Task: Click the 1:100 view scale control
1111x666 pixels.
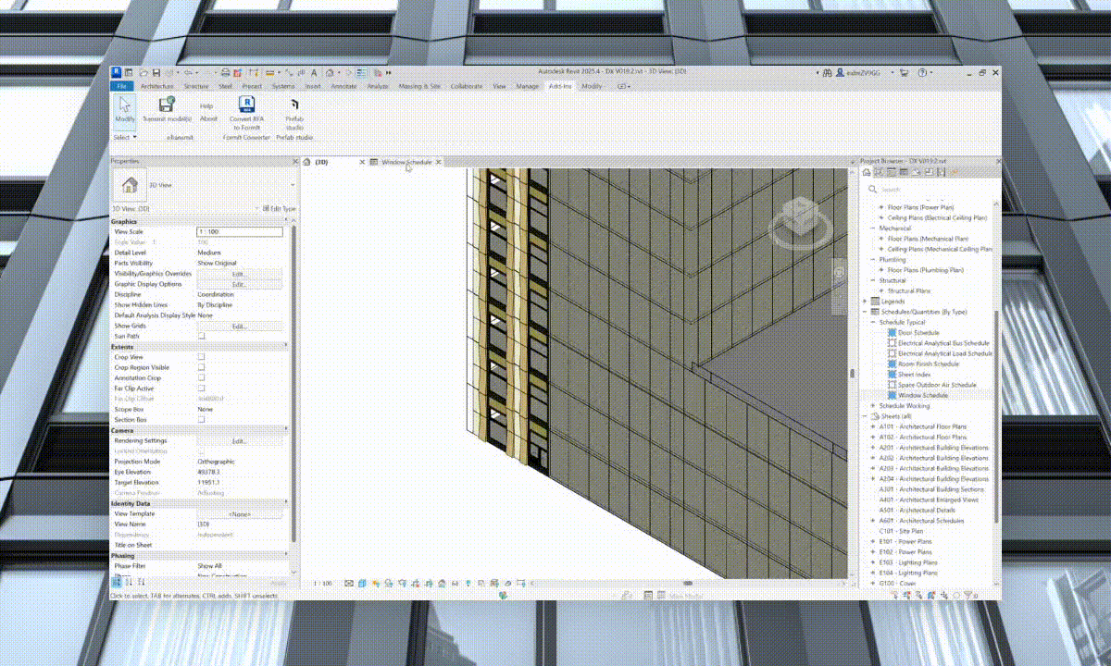Action: (x=324, y=584)
